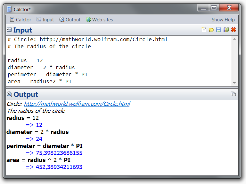Viewport: 246px width, 184px height.
Task: Click the input line 'perimeter = diameter * PI'
Action: 47,75
